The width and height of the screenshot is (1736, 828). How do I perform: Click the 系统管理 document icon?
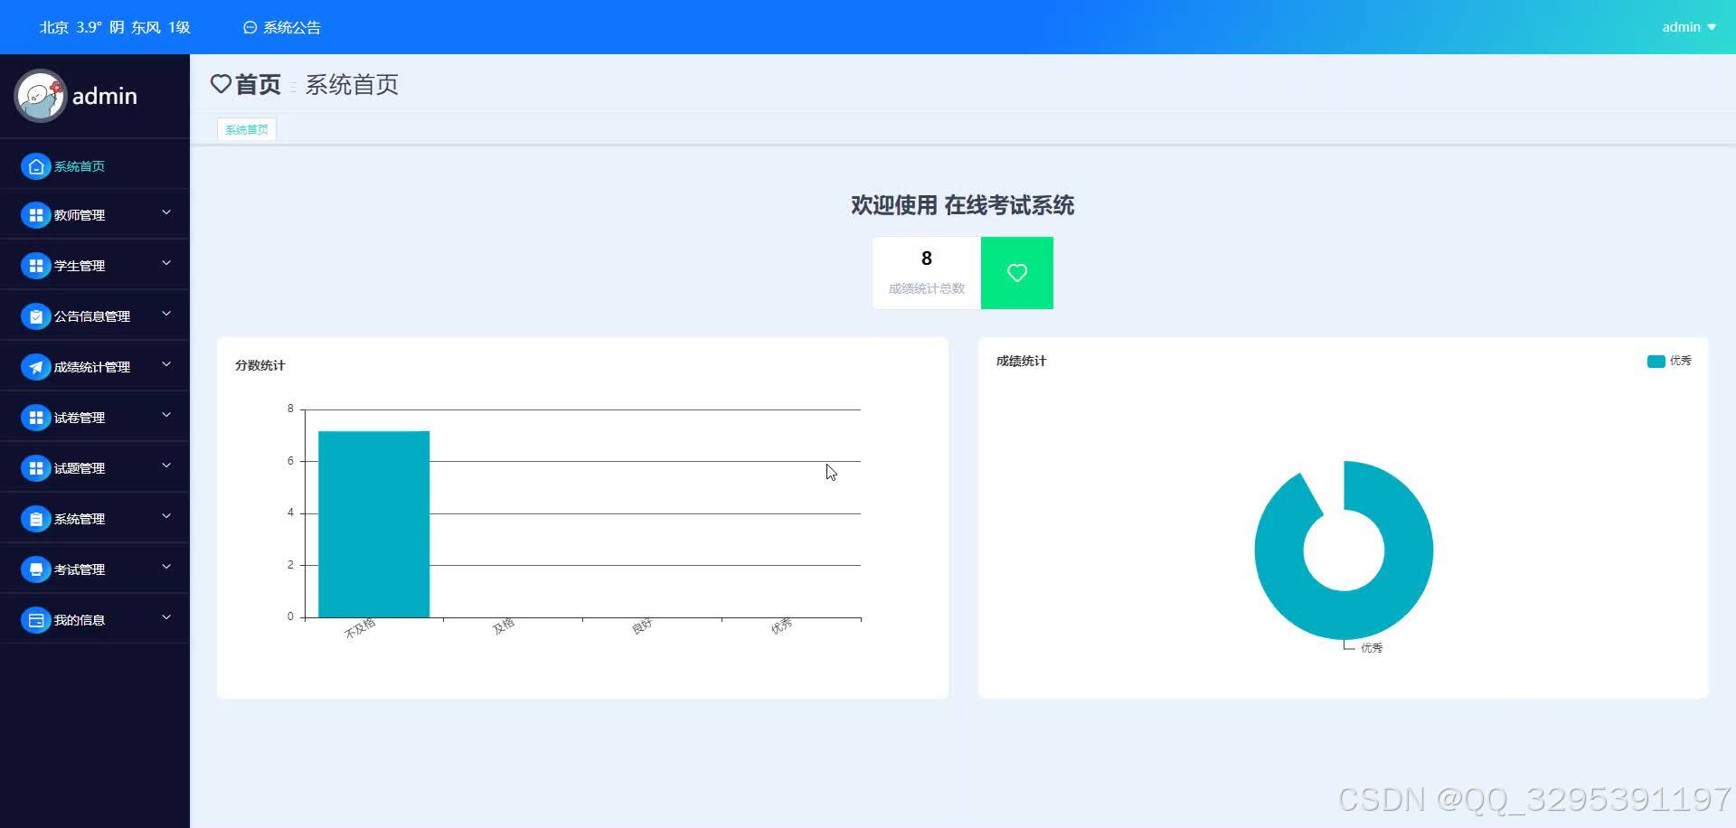36,518
